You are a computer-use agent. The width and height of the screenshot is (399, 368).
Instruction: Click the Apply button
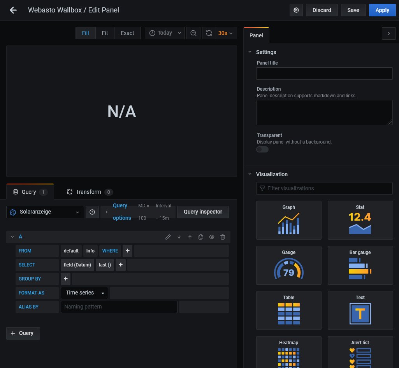click(382, 10)
